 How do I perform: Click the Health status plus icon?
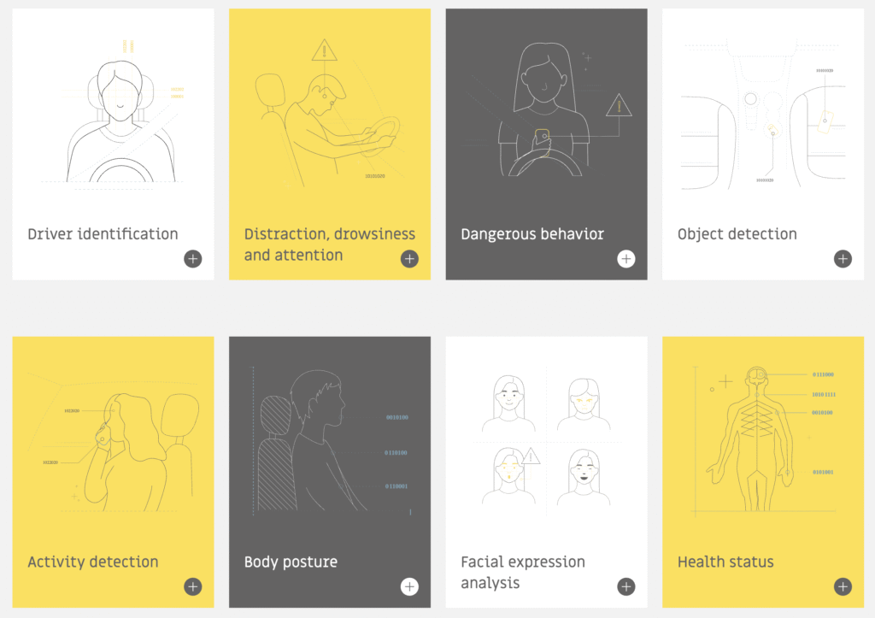point(843,586)
